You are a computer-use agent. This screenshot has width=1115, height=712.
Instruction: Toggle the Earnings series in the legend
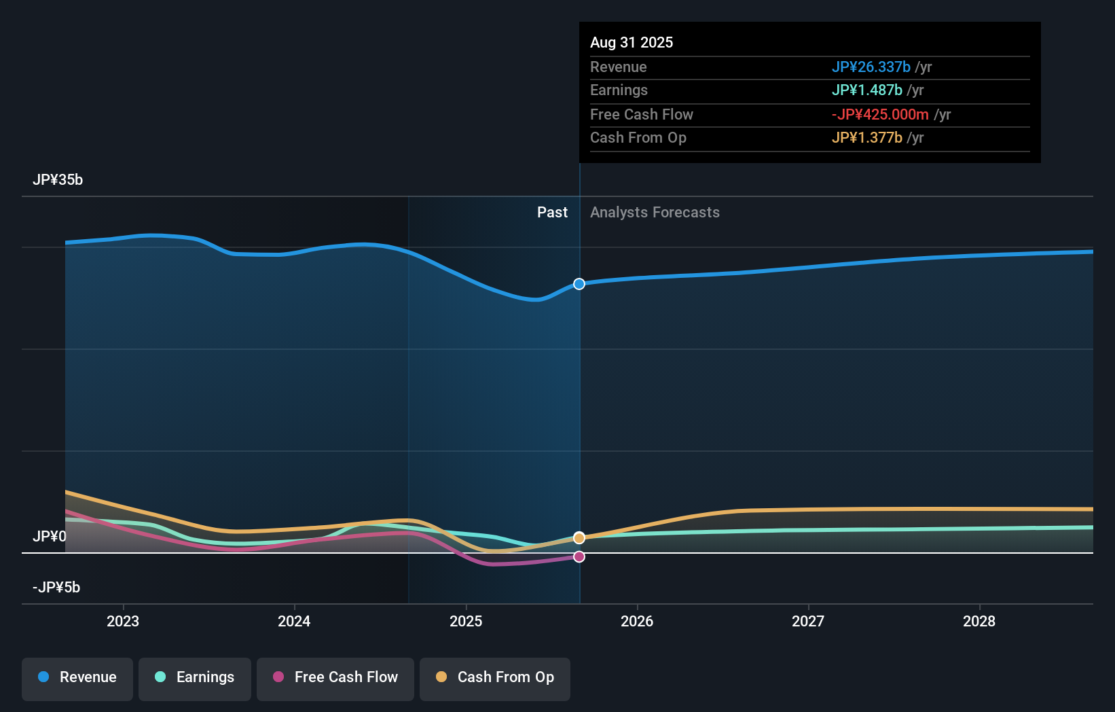point(194,677)
